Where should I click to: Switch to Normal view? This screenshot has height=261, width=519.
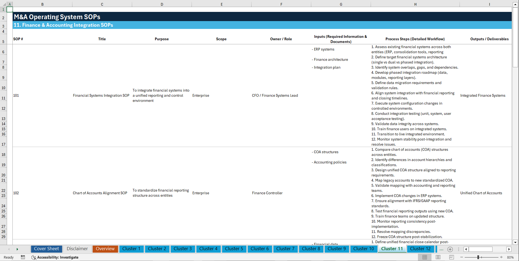(425, 257)
